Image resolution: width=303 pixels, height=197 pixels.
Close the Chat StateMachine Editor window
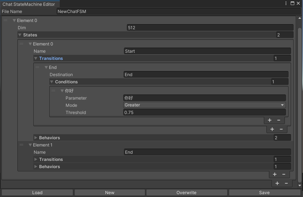(298, 3)
